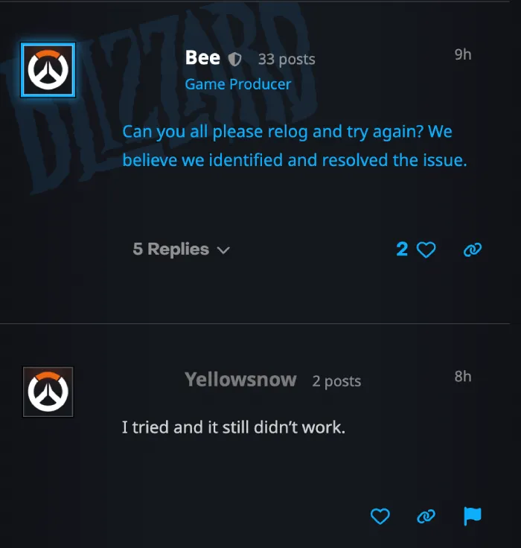Click the 9h post timestamp
This screenshot has height=548, width=521.
(463, 54)
